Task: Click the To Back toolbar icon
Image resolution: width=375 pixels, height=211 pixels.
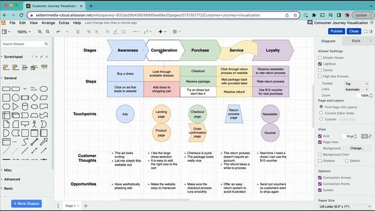Action: (97, 32)
